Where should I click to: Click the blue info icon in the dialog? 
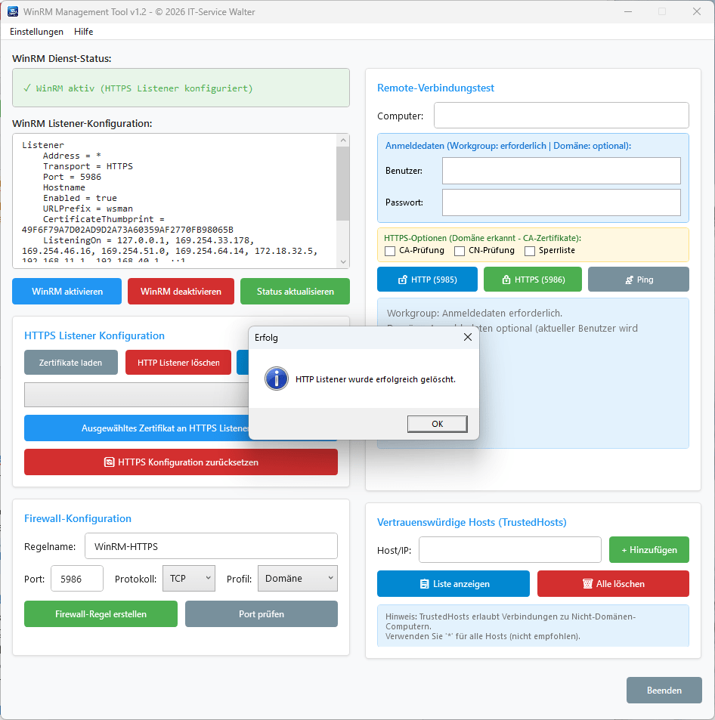tap(277, 379)
